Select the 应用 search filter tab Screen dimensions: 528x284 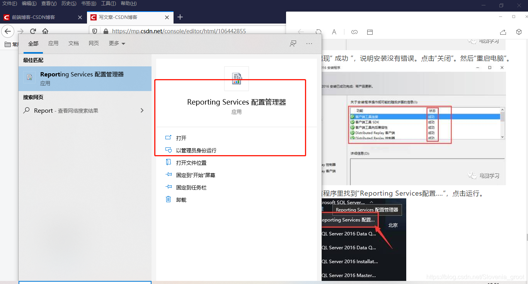pos(53,44)
